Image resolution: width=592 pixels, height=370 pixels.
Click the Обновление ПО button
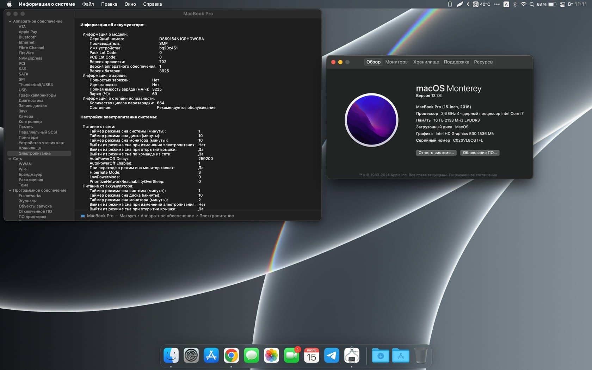click(480, 153)
